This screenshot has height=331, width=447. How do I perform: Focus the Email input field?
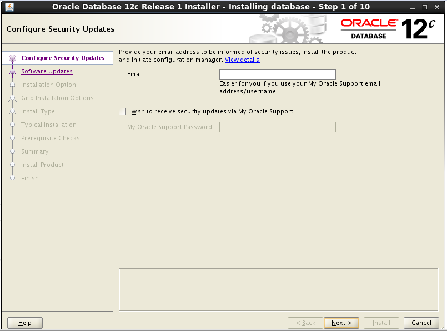[x=278, y=74]
